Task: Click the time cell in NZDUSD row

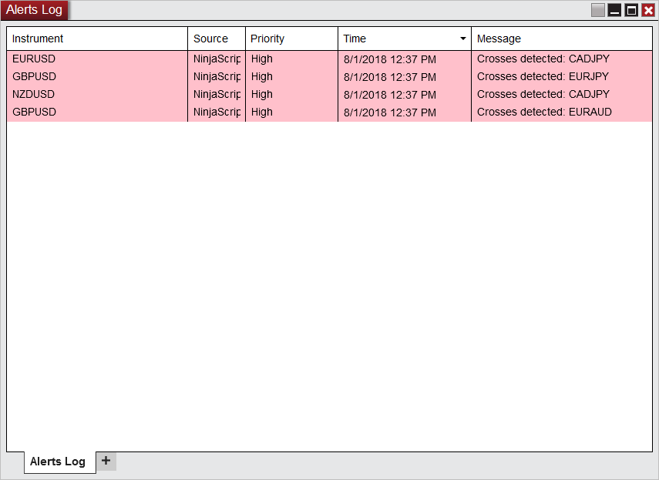Action: click(390, 95)
